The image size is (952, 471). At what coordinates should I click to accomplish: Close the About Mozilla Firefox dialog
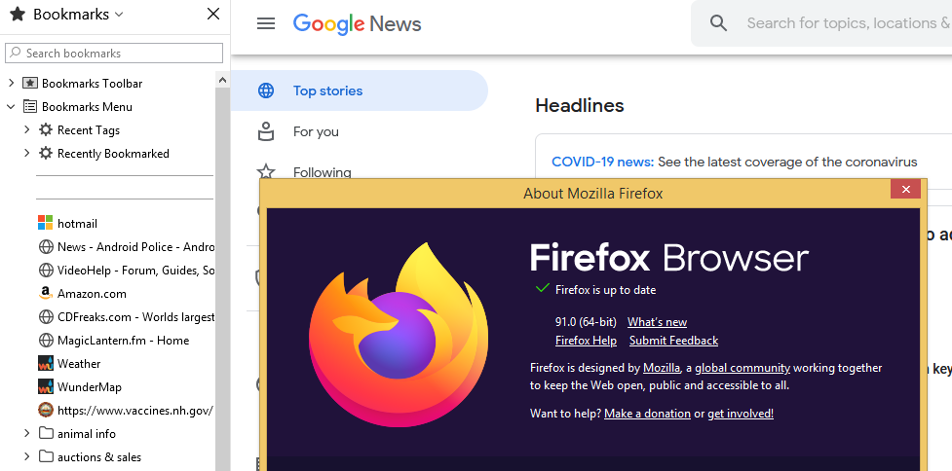[x=905, y=190]
